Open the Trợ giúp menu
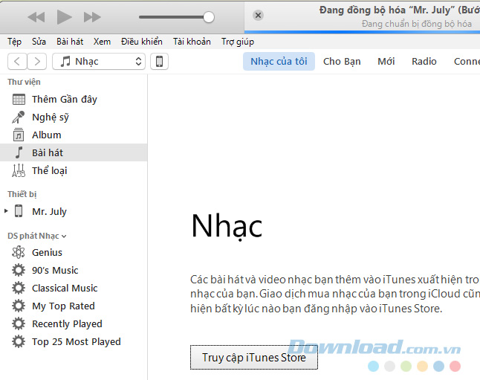 238,42
